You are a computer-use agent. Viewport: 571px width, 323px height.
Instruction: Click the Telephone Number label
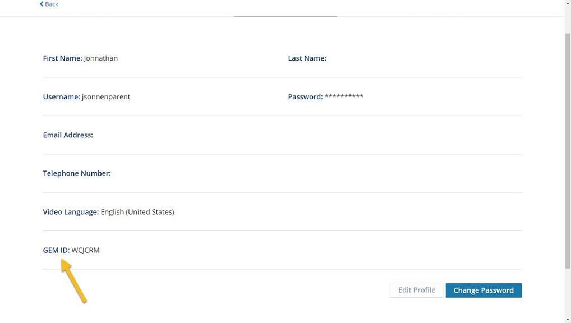77,173
